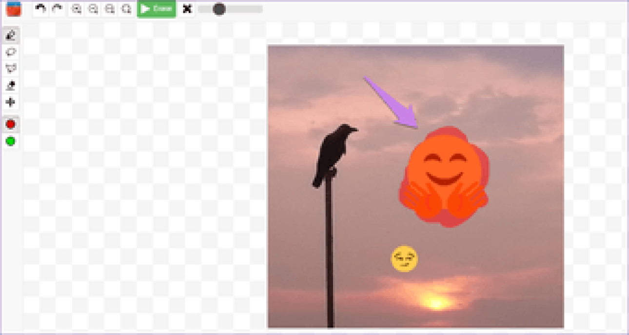
Task: Pick the green marker color
Action: coord(11,141)
